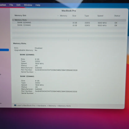Viewport: 129px width, 129px height.
Task: Sort by the Type column header
Action: [x=87, y=16]
